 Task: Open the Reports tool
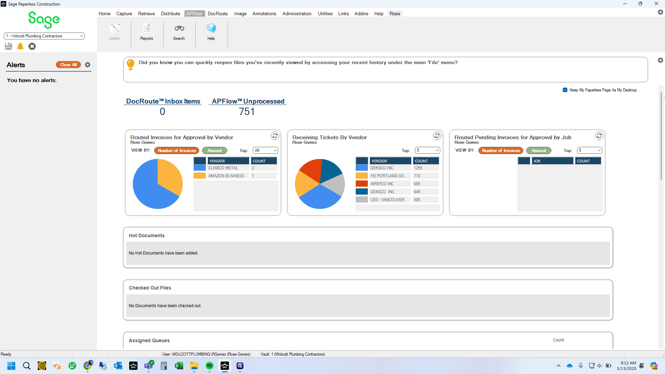click(147, 32)
